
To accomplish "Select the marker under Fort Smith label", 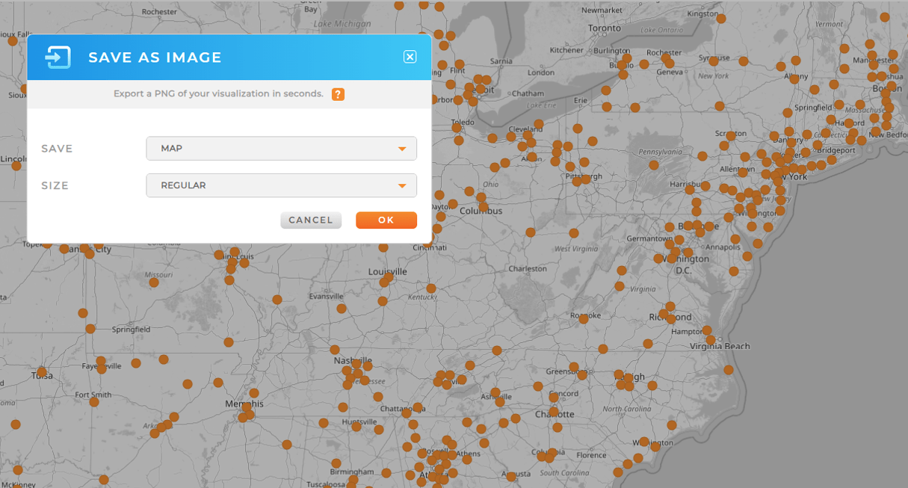I will click(94, 402).
